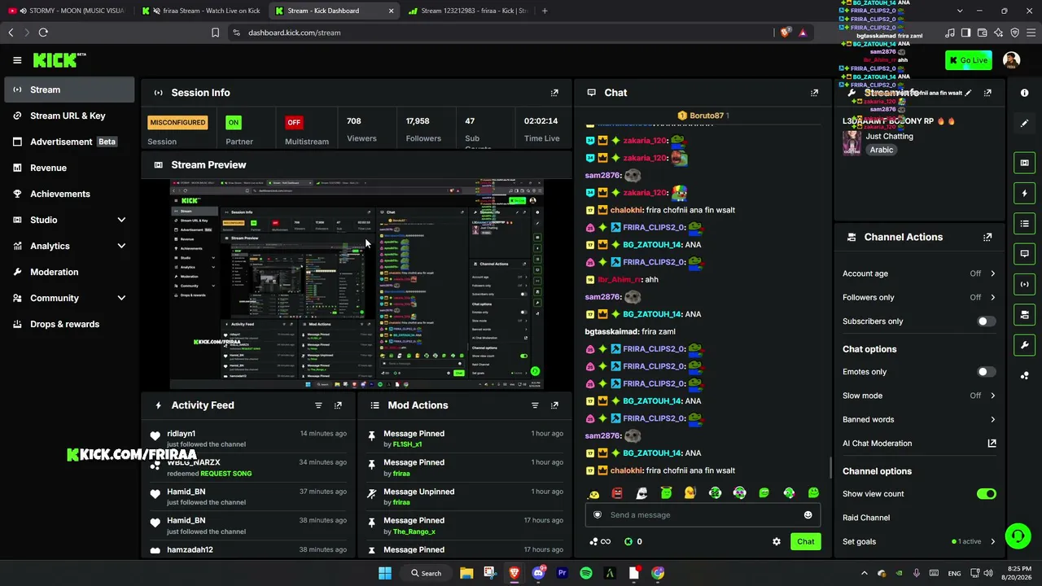Click the Just Chatting category label
Screen dimensions: 1042x586
tap(890, 136)
